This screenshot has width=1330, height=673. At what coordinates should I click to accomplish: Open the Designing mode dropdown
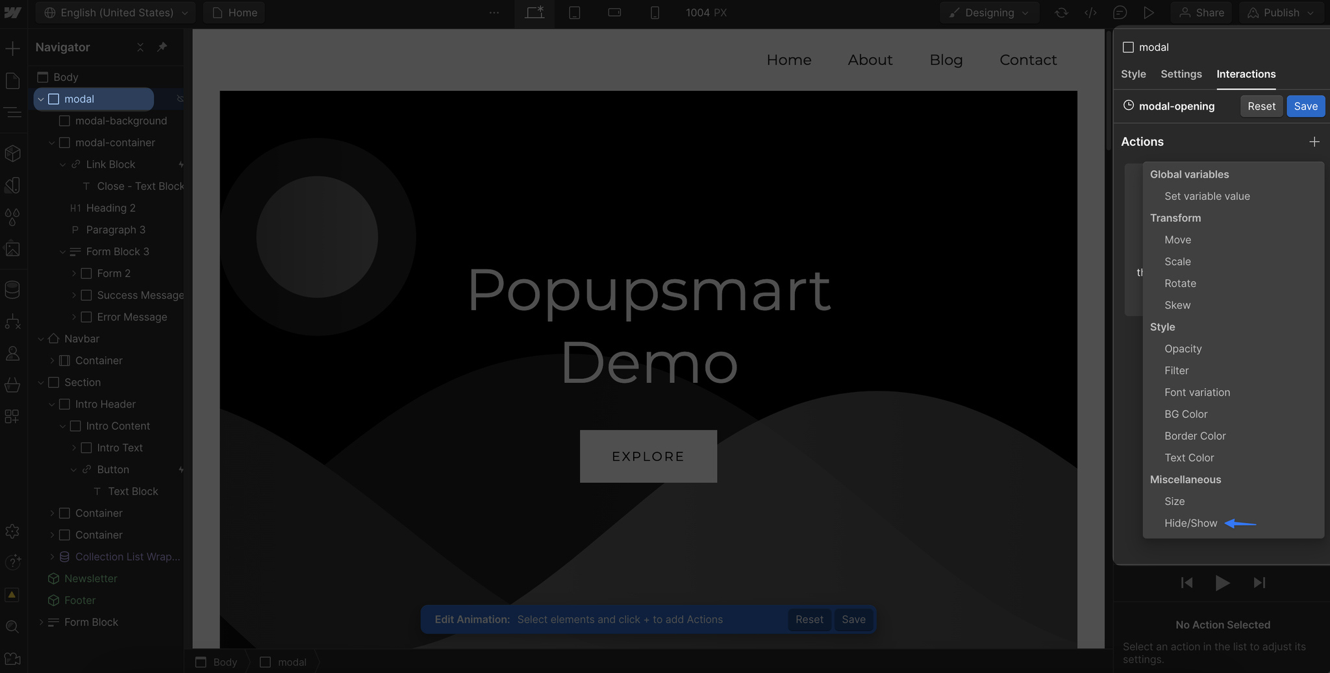(x=989, y=12)
